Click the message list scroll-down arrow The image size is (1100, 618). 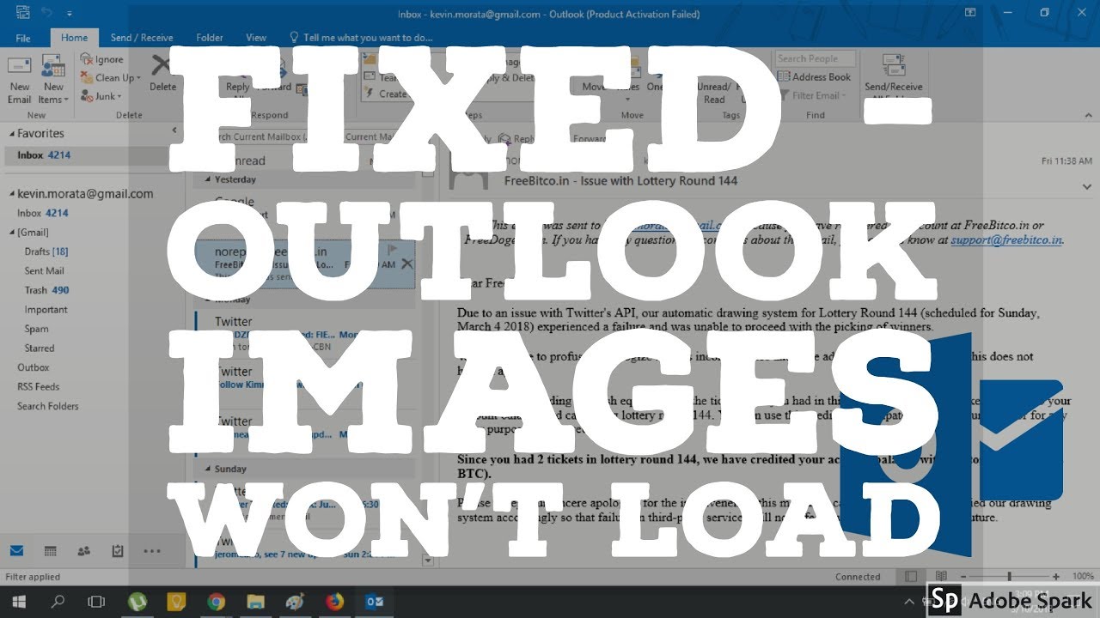click(x=428, y=560)
